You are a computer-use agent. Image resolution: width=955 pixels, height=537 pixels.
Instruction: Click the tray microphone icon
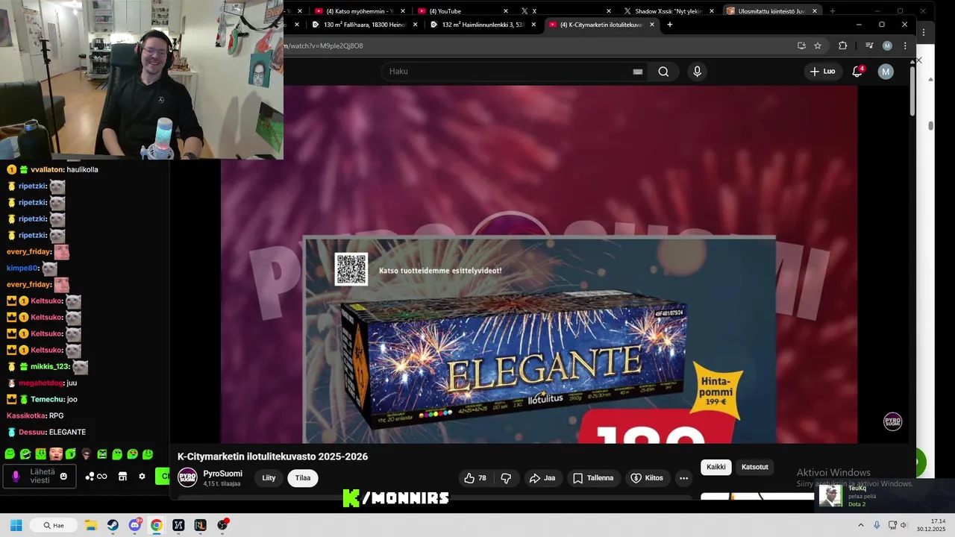877,525
